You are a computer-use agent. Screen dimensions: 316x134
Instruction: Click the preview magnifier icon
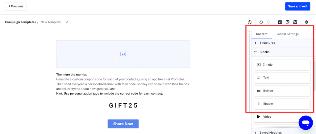[x=288, y=22]
